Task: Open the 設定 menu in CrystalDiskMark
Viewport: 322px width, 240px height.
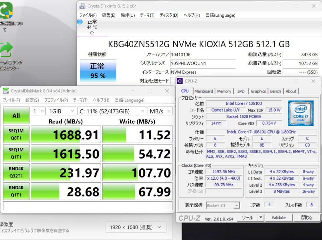Action: click(32, 100)
